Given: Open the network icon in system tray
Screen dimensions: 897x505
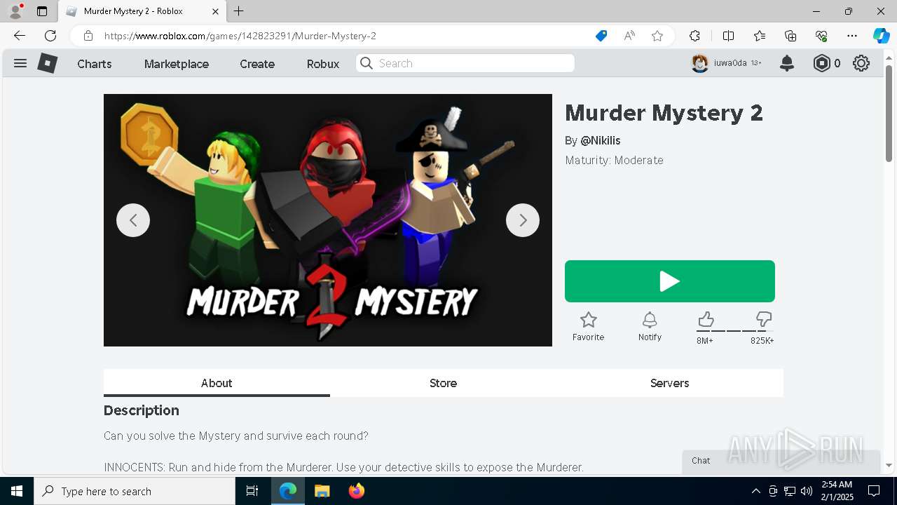Looking at the screenshot, I should tap(789, 491).
